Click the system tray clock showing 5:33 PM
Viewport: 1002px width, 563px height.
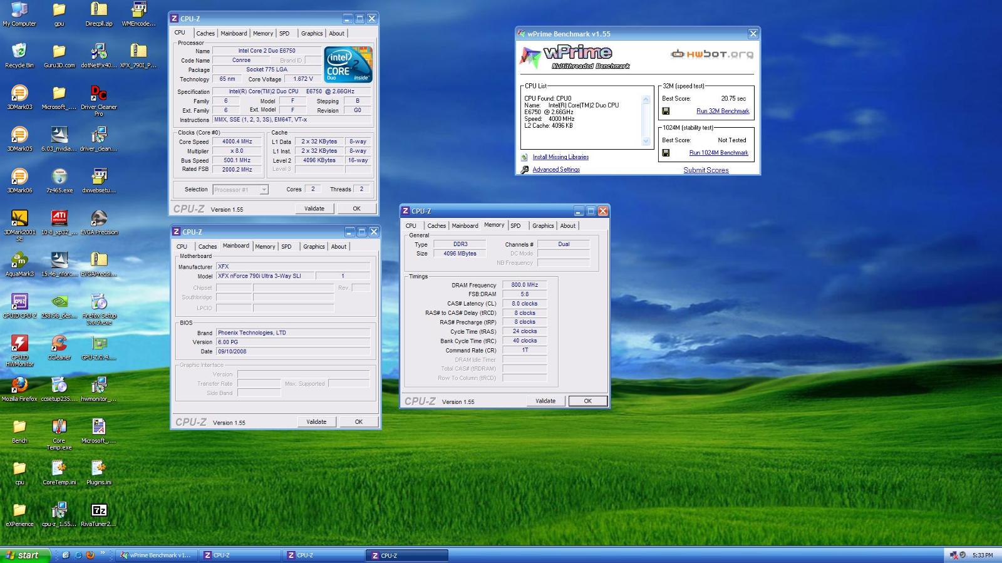pyautogui.click(x=983, y=555)
